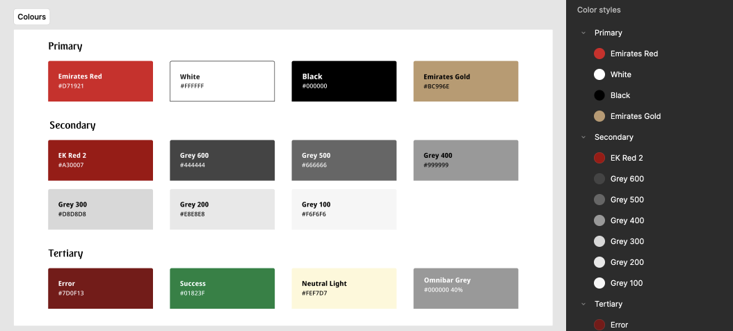The width and height of the screenshot is (733, 331).
Task: Select the Error style circle in panel
Action: pyautogui.click(x=599, y=325)
